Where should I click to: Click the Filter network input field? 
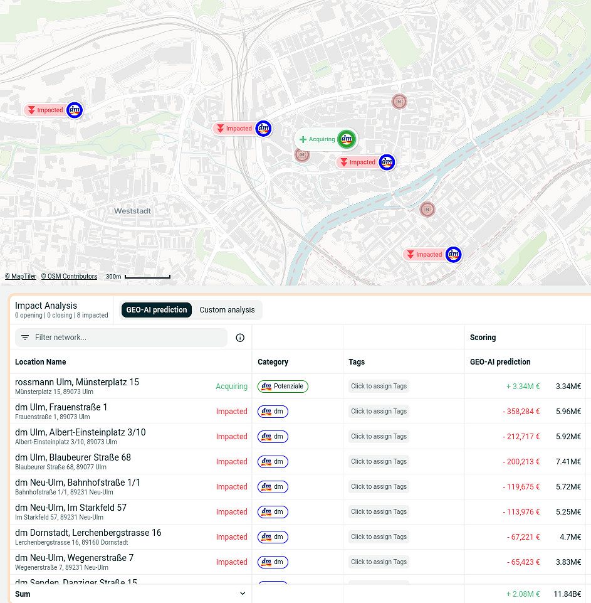[x=121, y=338]
